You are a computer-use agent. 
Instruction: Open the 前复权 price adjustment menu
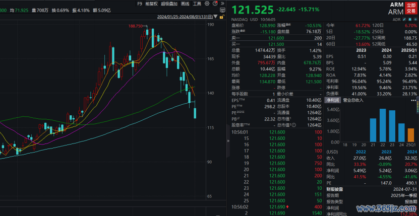point(151,4)
